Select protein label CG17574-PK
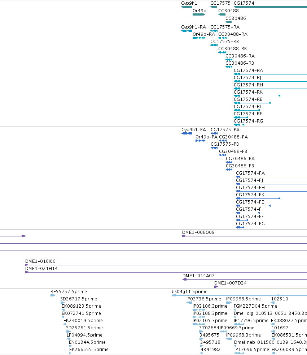The width and height of the screenshot is (307, 355). 250,195
